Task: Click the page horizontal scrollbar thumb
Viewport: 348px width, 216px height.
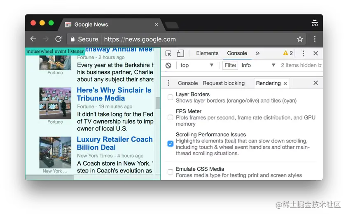Action: (x=49, y=177)
